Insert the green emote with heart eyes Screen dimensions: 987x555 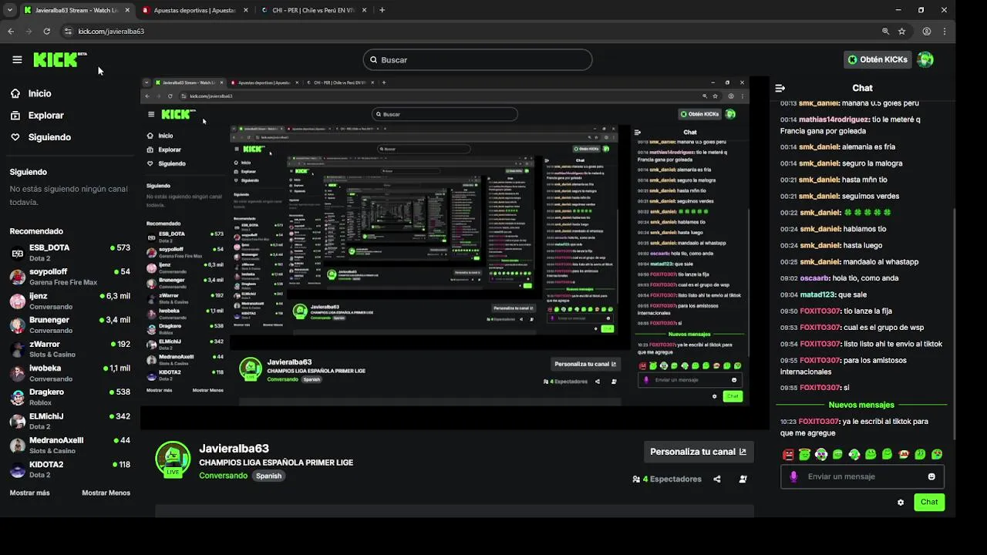tap(937, 455)
